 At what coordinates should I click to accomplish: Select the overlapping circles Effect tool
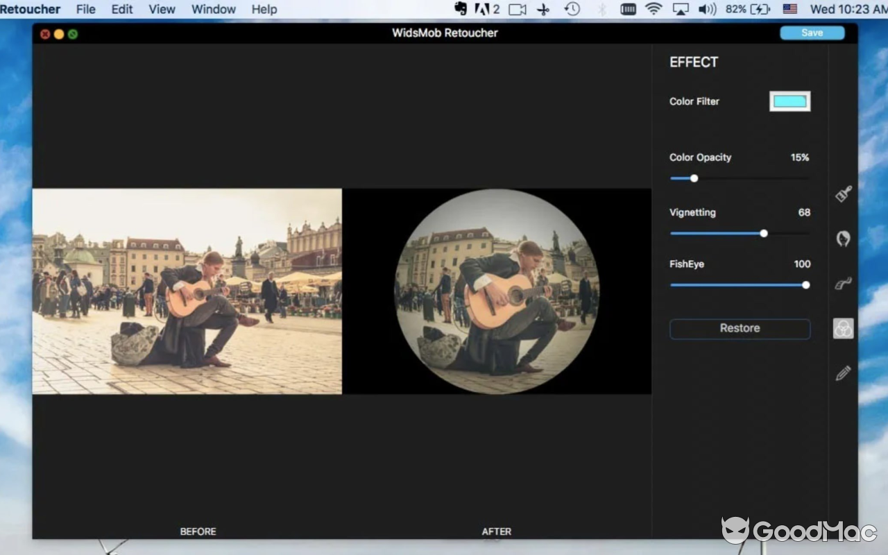point(843,329)
